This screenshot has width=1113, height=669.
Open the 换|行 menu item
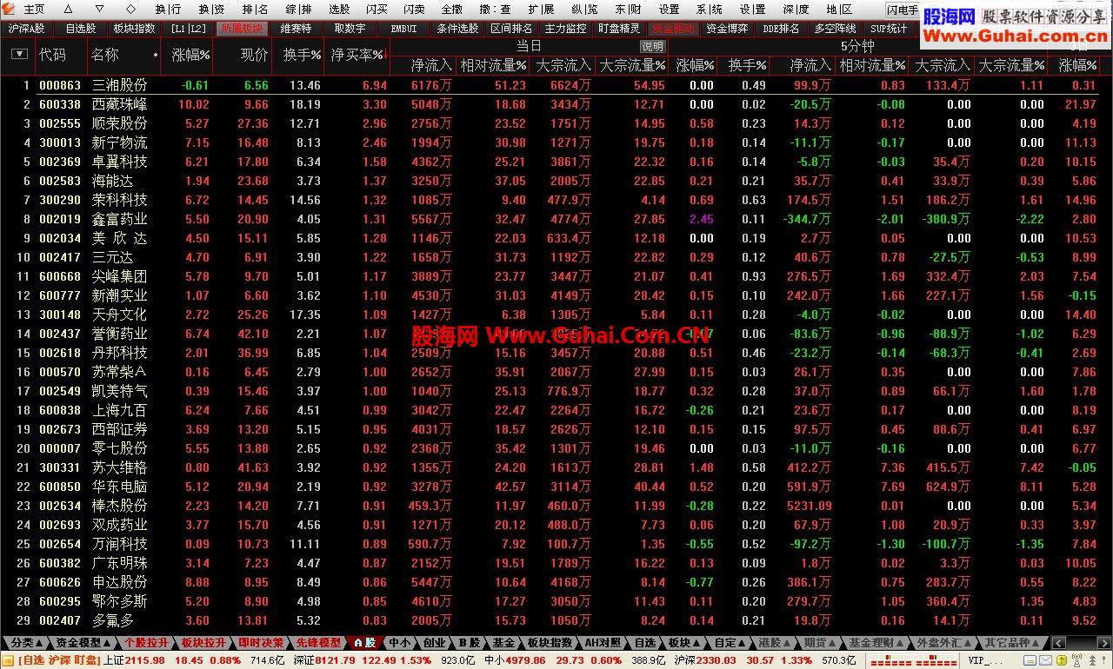pyautogui.click(x=169, y=10)
